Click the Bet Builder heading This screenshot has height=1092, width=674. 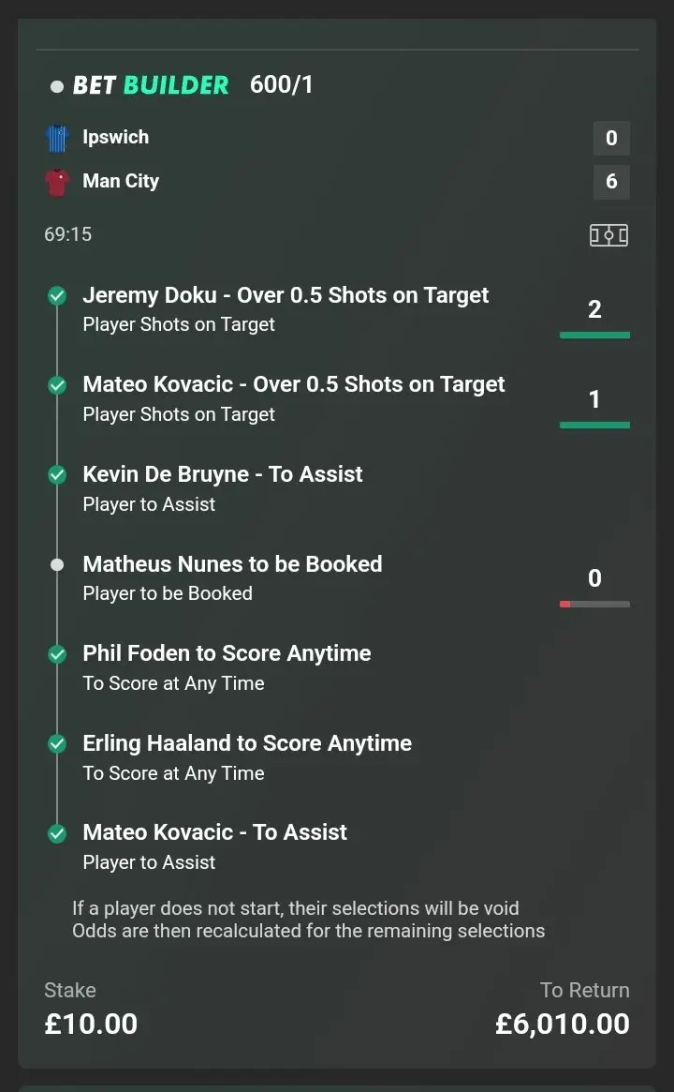pos(151,85)
